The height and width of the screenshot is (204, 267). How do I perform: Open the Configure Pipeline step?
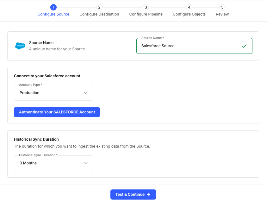[x=146, y=14]
